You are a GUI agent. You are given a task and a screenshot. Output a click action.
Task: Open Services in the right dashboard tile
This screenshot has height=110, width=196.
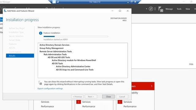pos(128,102)
